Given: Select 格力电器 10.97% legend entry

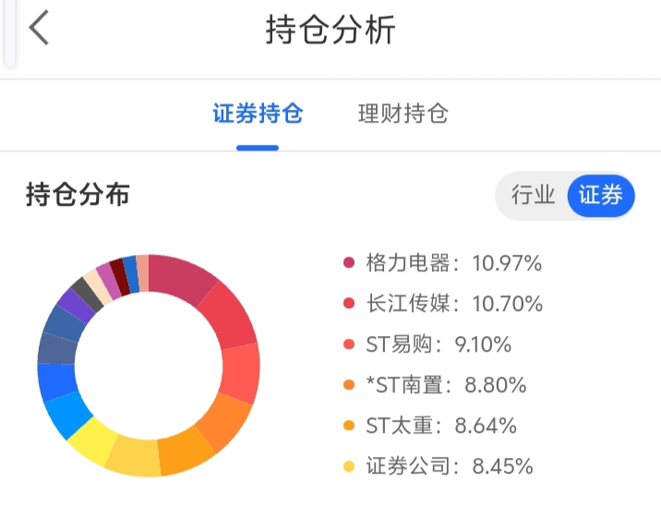Looking at the screenshot, I should point(453,263).
